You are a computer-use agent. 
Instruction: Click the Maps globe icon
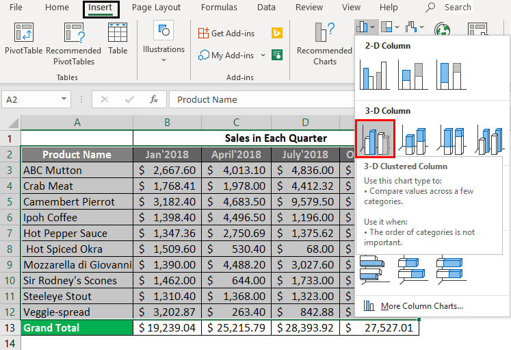[x=442, y=30]
